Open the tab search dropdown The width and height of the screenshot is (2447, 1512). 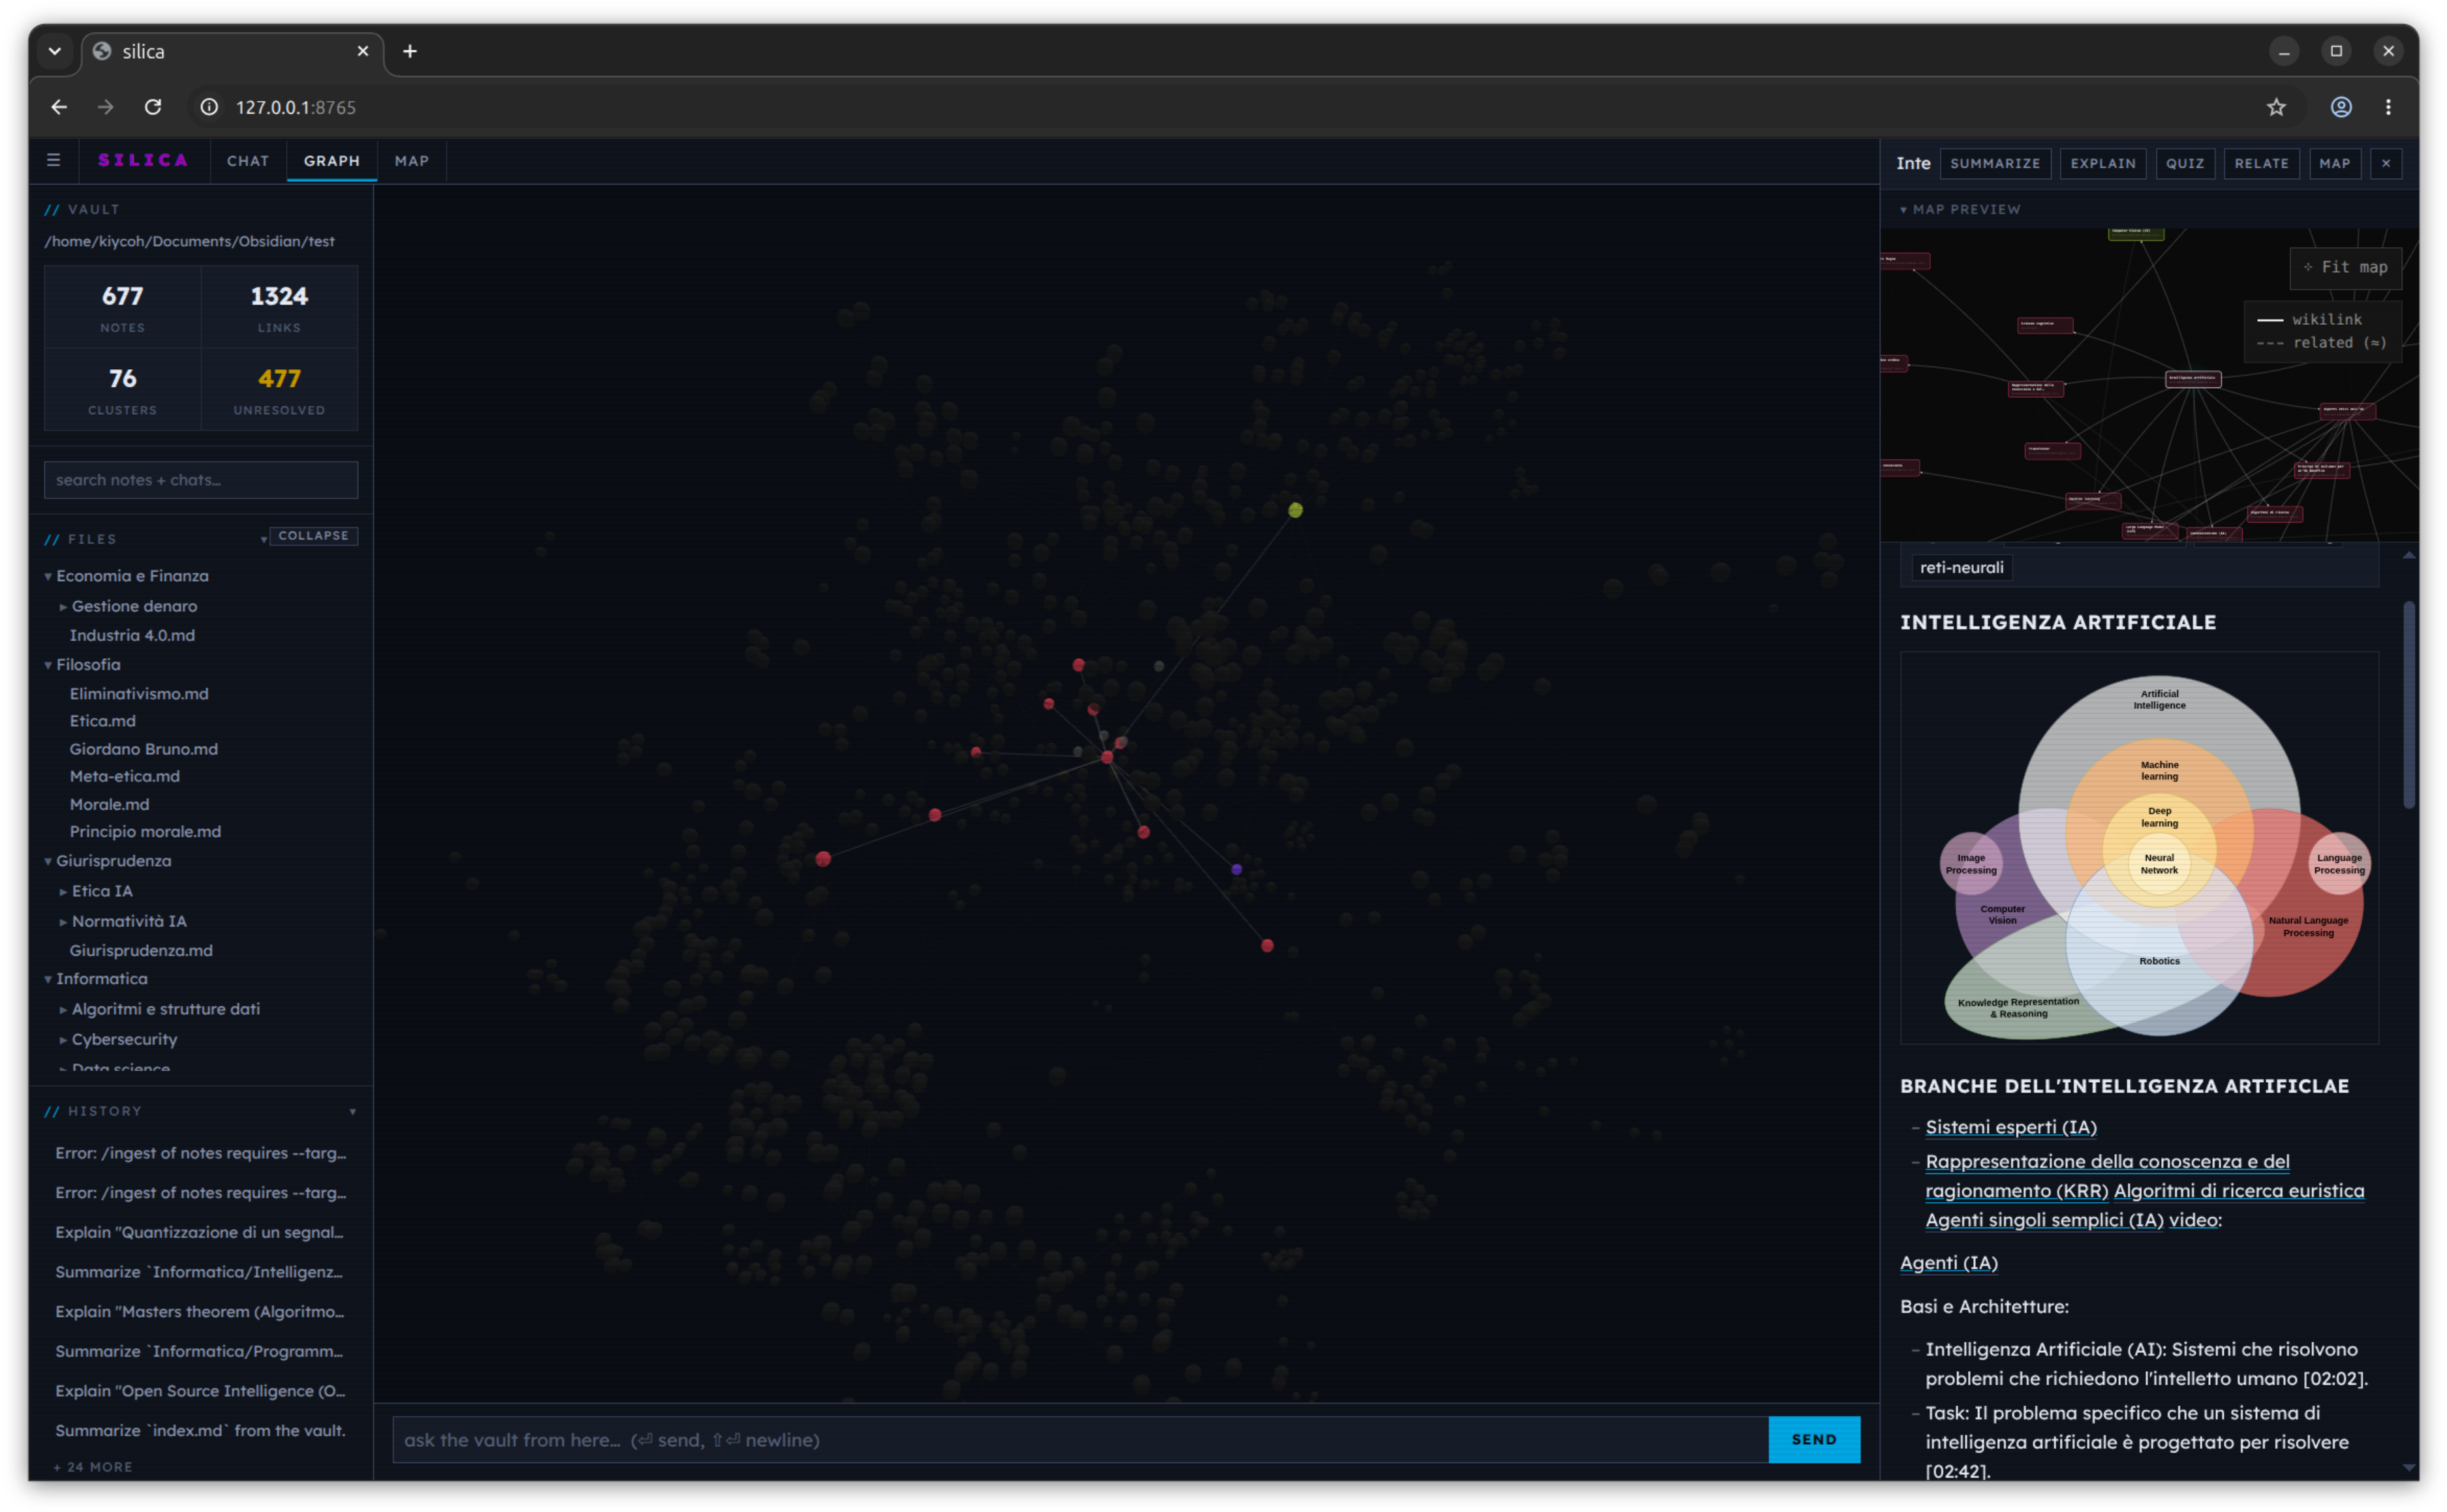pyautogui.click(x=55, y=51)
